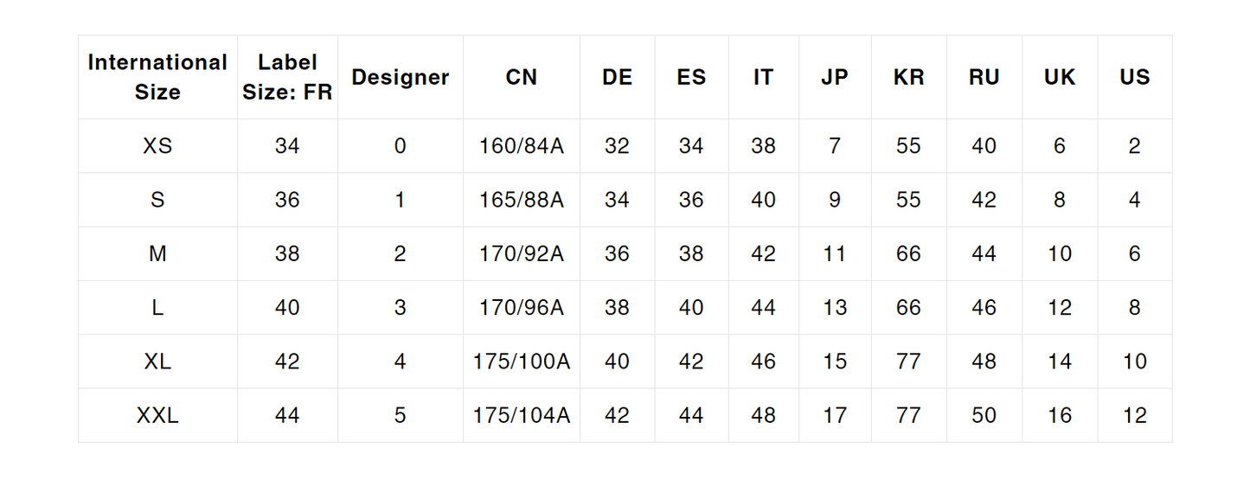Screen dimensions: 1250x499
Task: Click the US column header
Action: [1134, 77]
